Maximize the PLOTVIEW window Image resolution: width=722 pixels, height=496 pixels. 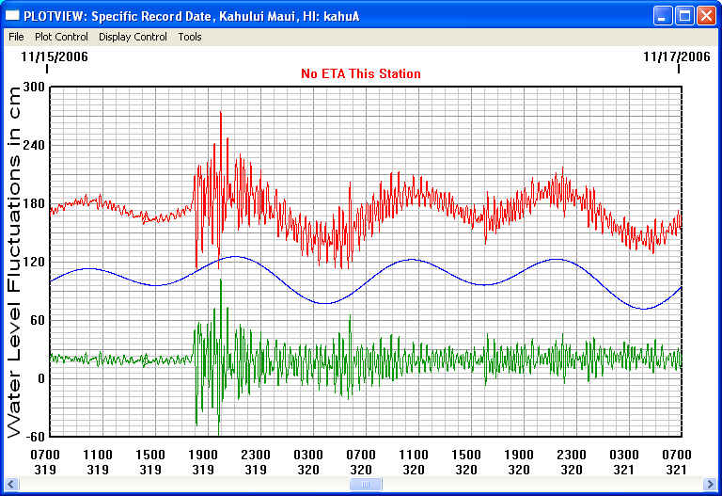coord(684,16)
